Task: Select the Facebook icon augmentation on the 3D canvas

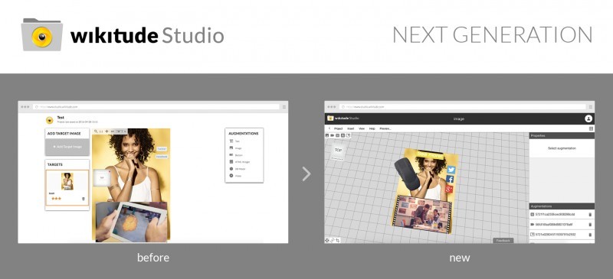Action: click(450, 180)
